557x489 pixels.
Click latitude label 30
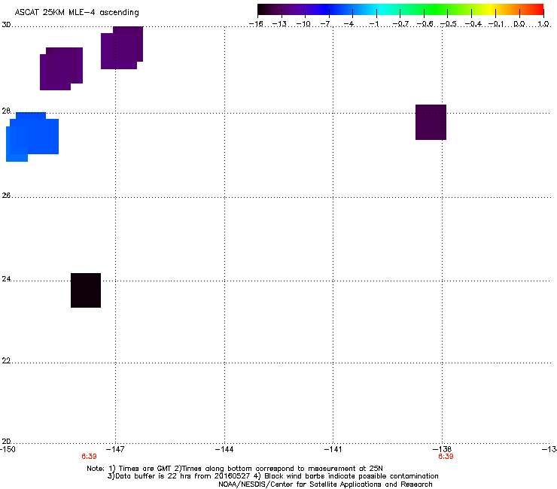coord(6,25)
